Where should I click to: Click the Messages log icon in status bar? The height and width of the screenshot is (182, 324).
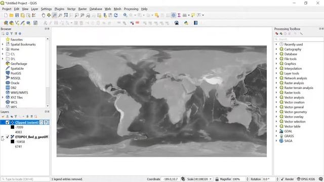point(320,179)
